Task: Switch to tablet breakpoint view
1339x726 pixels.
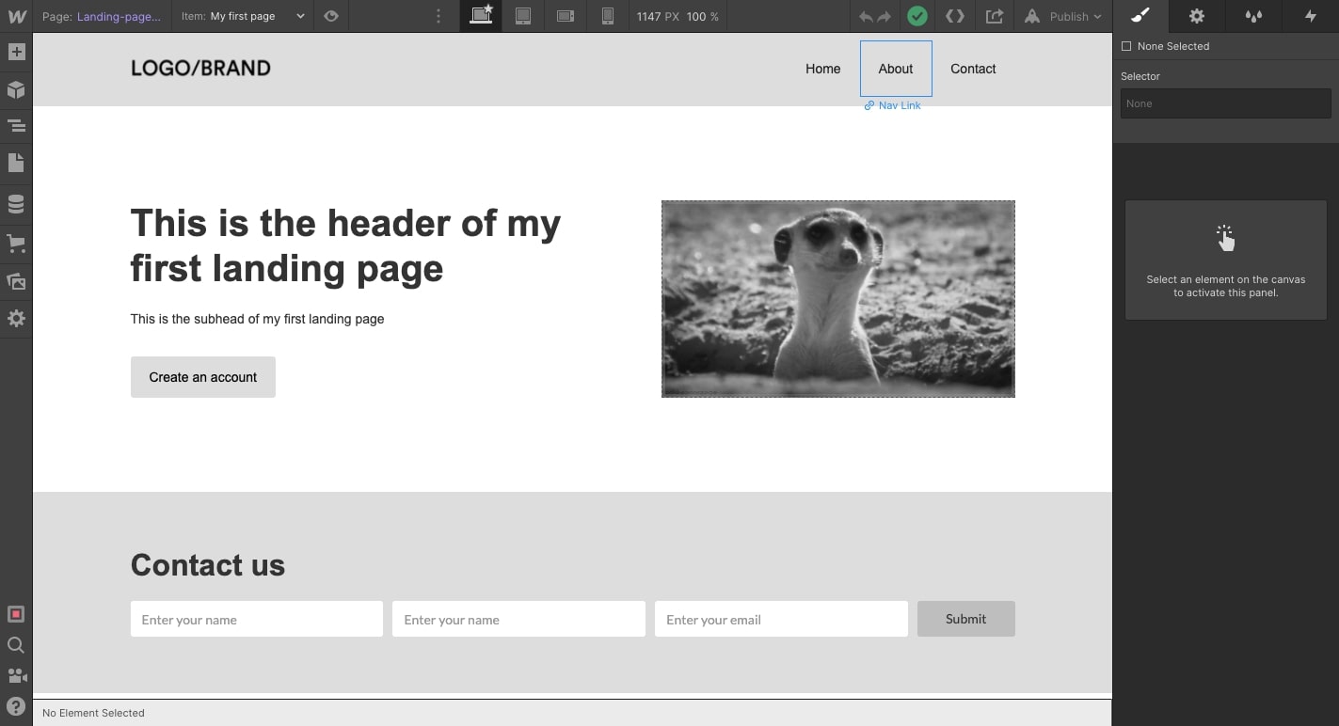Action: [x=523, y=16]
